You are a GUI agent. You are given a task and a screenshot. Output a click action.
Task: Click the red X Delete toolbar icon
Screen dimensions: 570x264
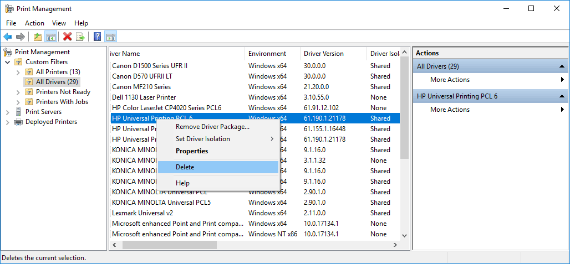(67, 37)
